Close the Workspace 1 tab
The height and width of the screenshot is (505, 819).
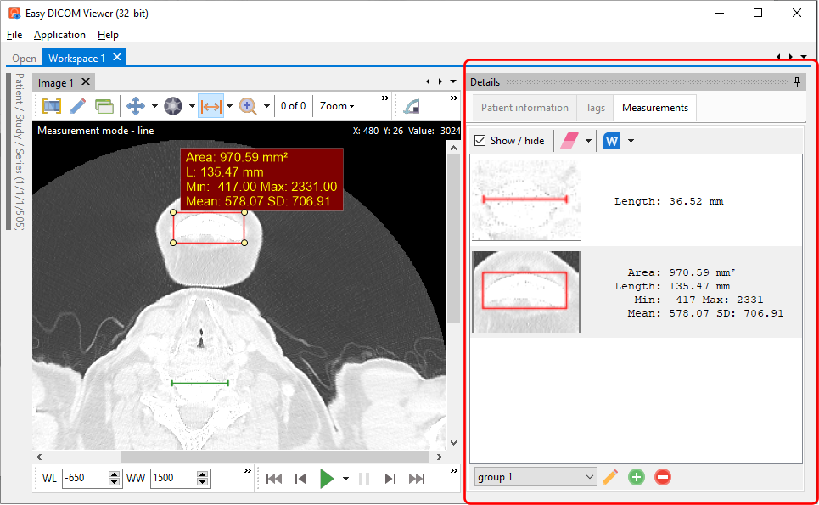click(x=117, y=57)
